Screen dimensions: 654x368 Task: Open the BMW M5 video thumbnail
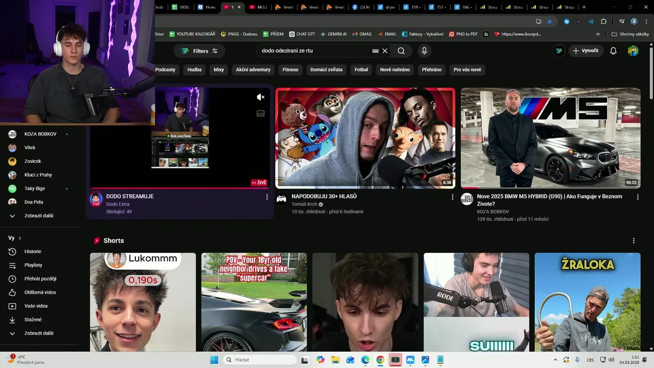point(550,138)
